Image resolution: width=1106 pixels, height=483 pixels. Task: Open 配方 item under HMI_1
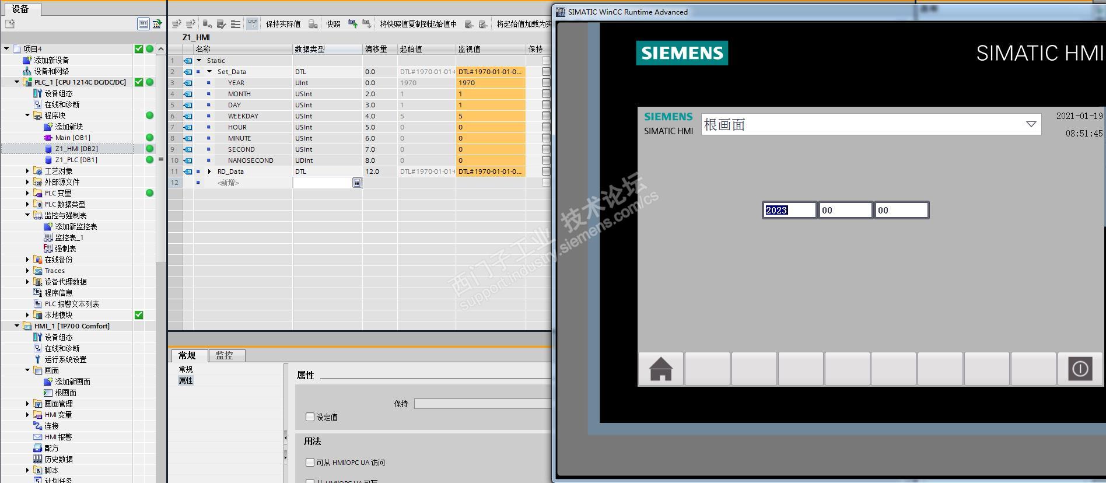click(51, 448)
